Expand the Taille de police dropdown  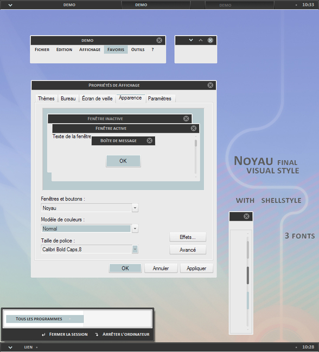135,249
